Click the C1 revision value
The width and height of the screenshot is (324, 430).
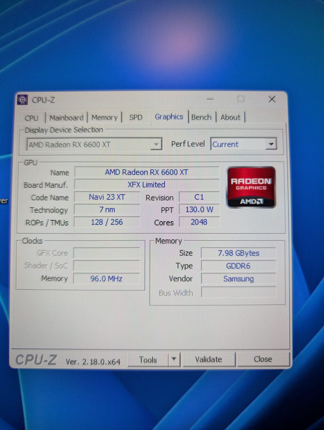[x=199, y=197]
